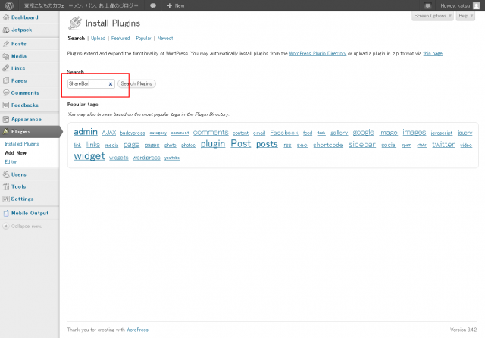Open the Mobile Output menu

point(30,213)
